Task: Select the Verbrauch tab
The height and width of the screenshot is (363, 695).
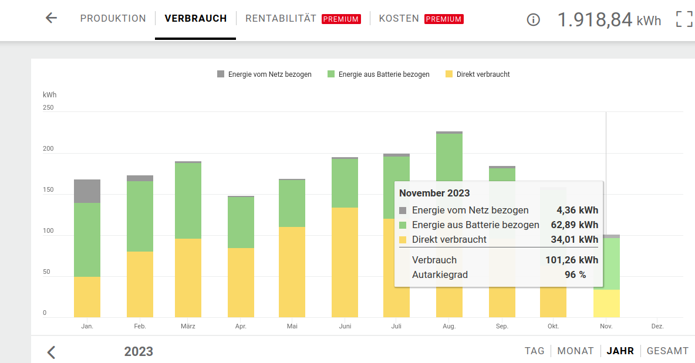Action: 195,19
